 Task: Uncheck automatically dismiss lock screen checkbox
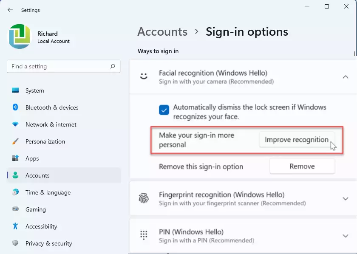coord(164,110)
